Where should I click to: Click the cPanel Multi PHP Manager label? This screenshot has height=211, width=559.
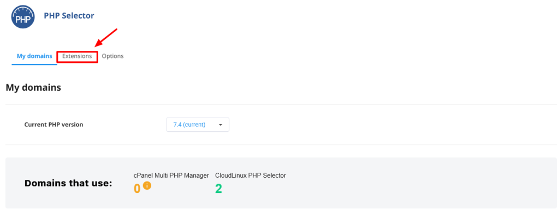(171, 175)
